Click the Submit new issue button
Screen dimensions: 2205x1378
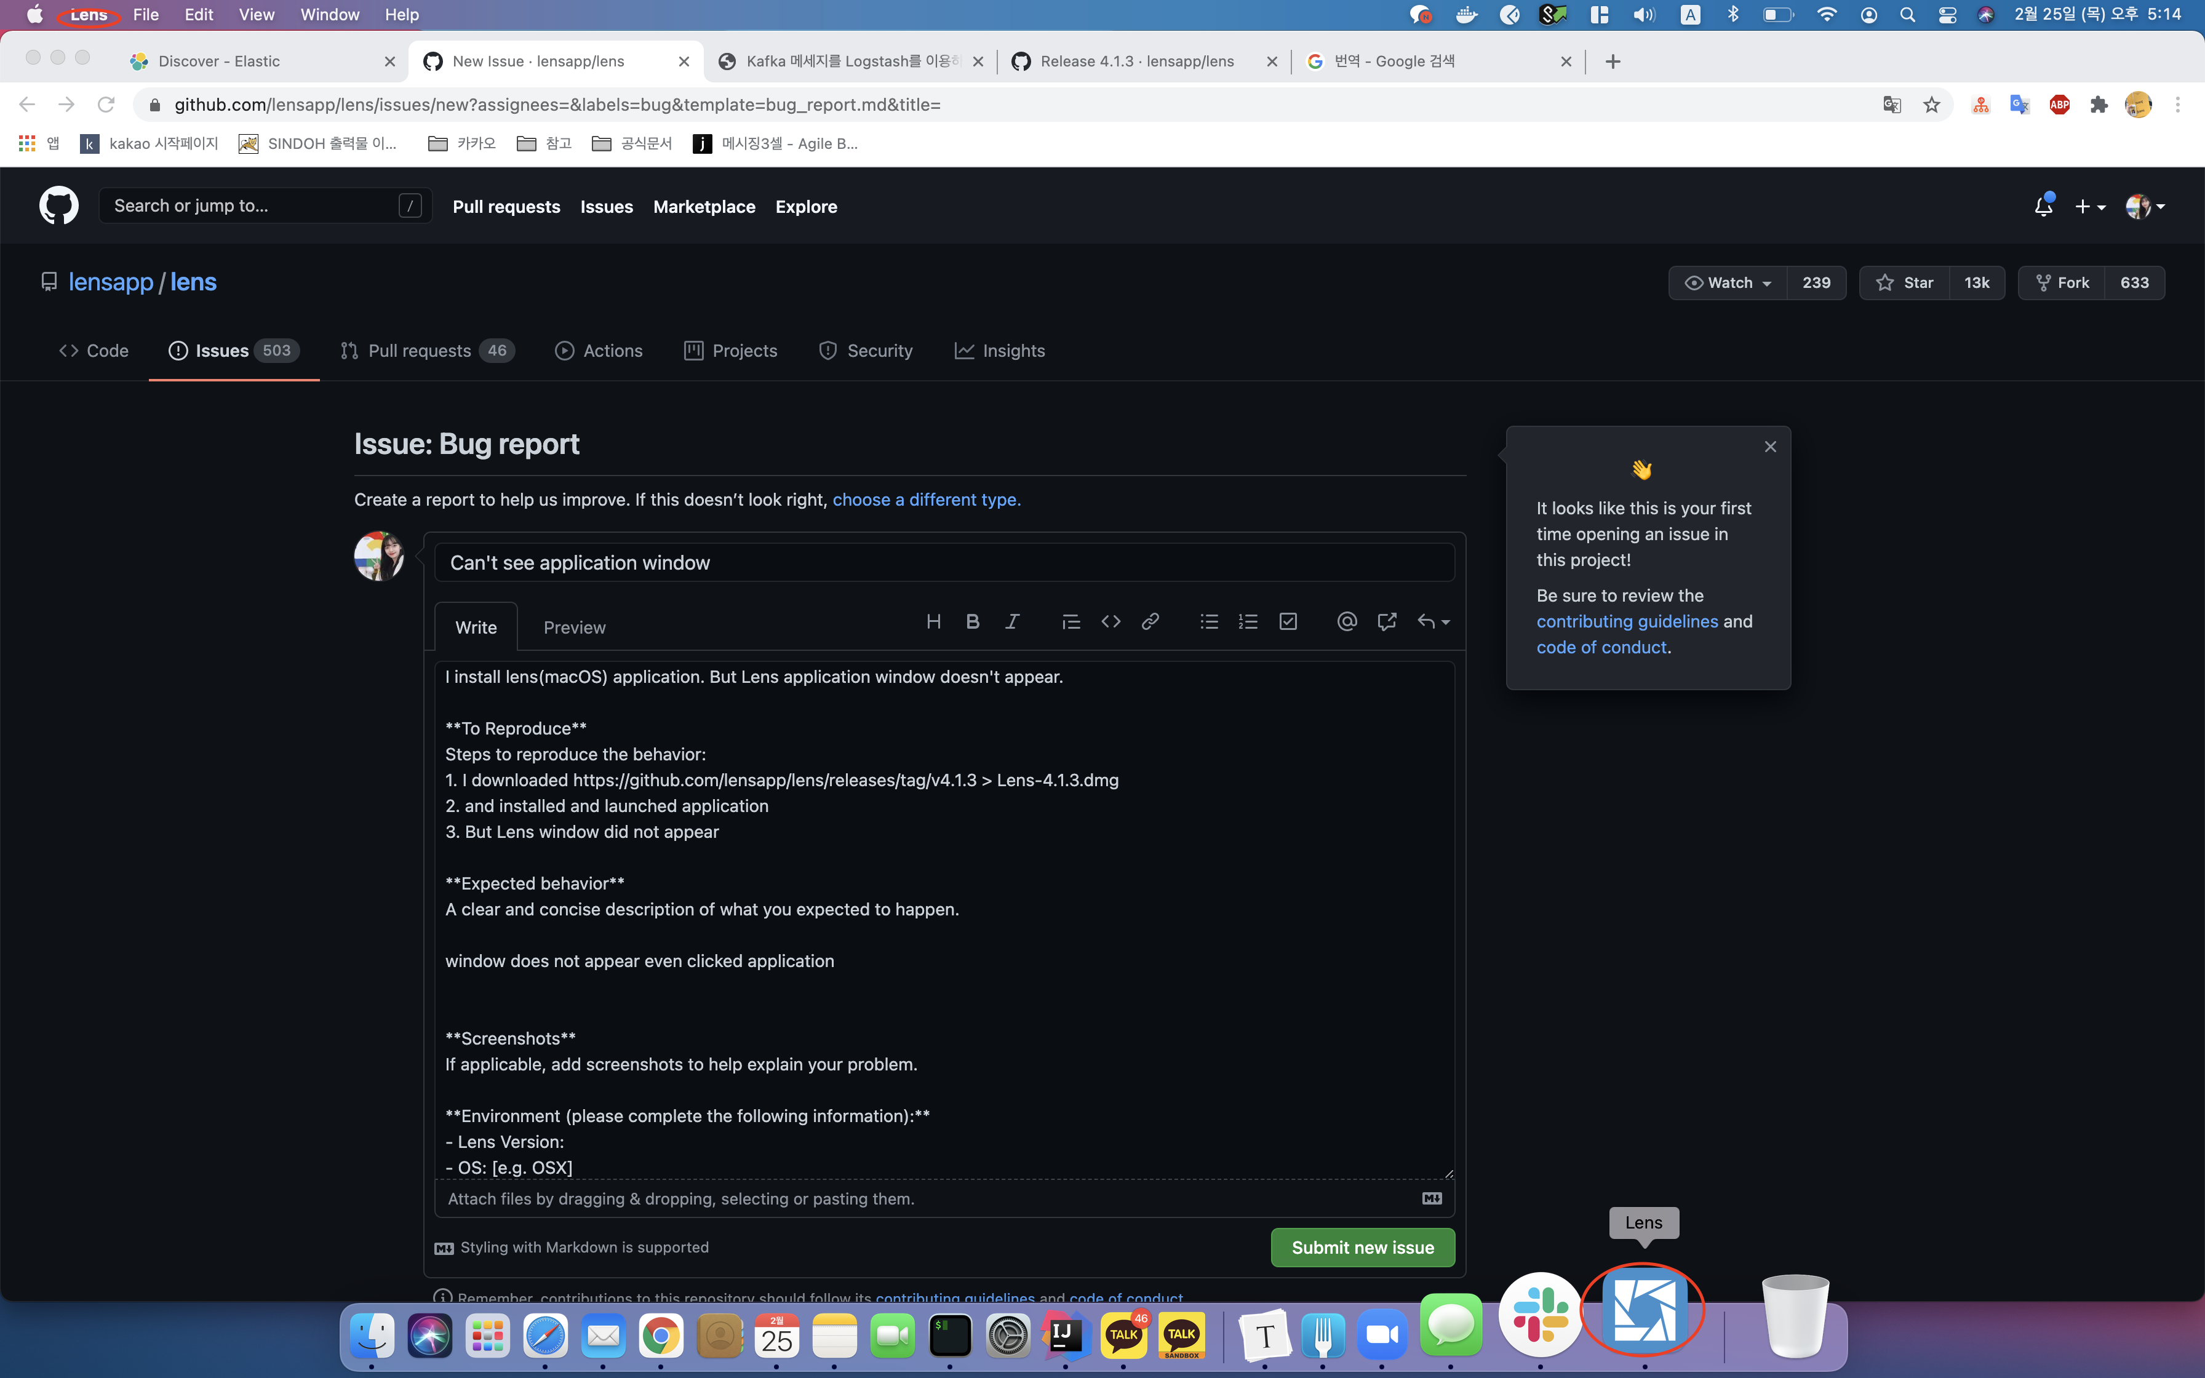click(1360, 1247)
